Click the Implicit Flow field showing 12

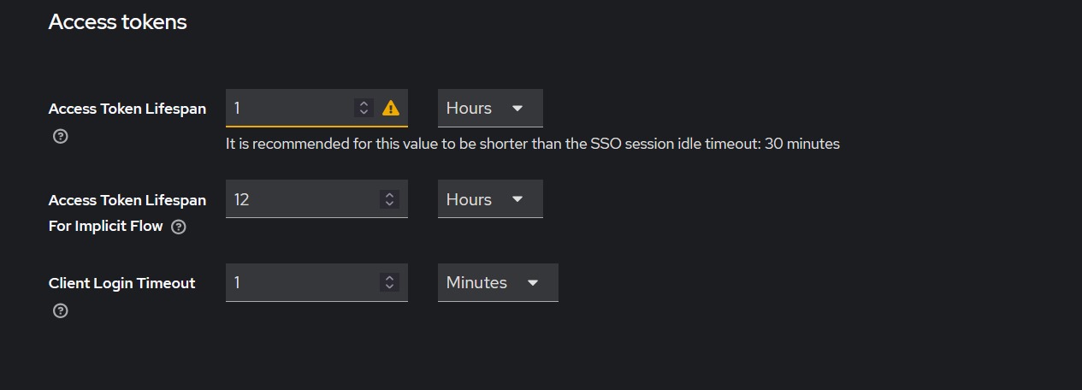[x=299, y=199]
